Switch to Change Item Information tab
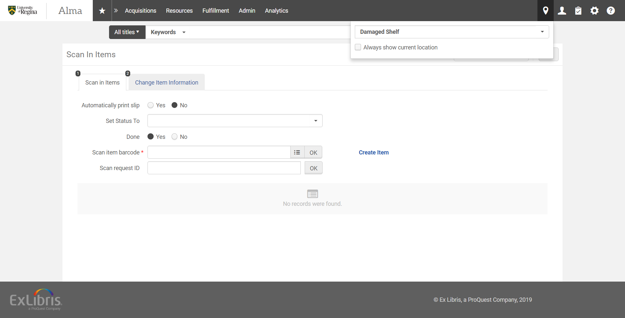The height and width of the screenshot is (318, 625). point(167,83)
